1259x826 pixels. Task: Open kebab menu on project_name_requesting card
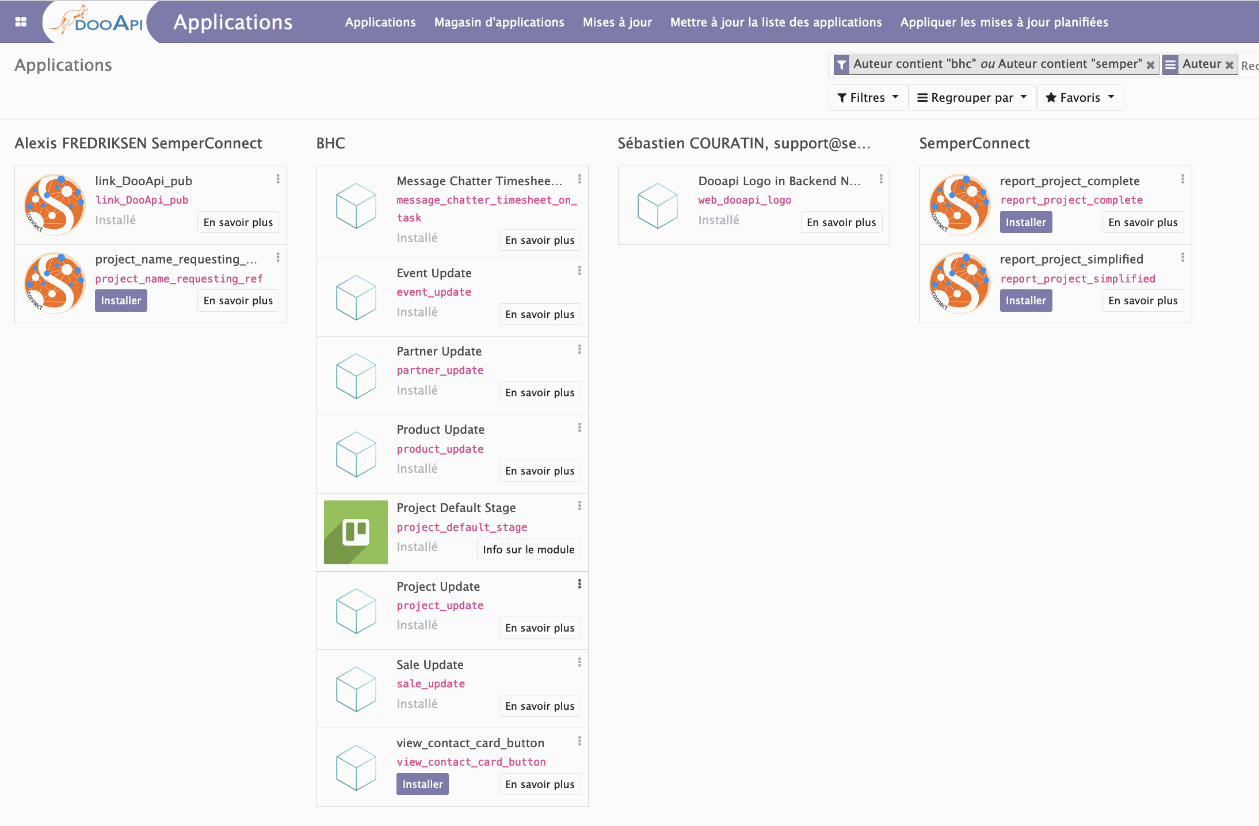[278, 258]
